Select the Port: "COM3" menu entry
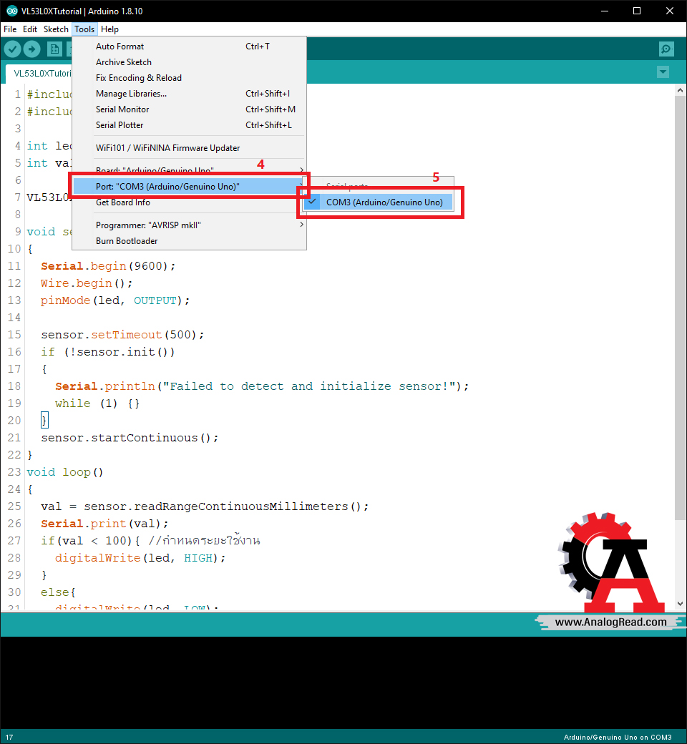 (x=189, y=187)
